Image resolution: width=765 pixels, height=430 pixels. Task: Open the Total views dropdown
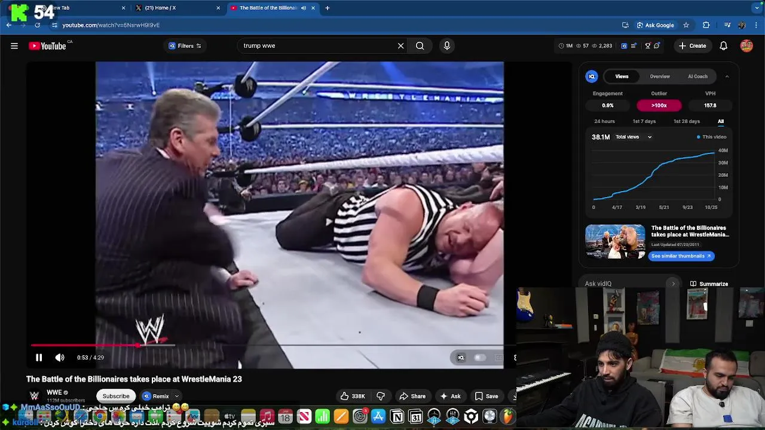point(634,137)
